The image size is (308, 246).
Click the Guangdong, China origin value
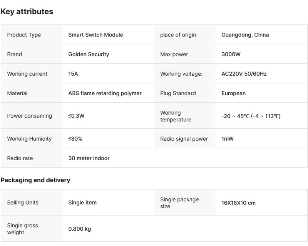[245, 35]
